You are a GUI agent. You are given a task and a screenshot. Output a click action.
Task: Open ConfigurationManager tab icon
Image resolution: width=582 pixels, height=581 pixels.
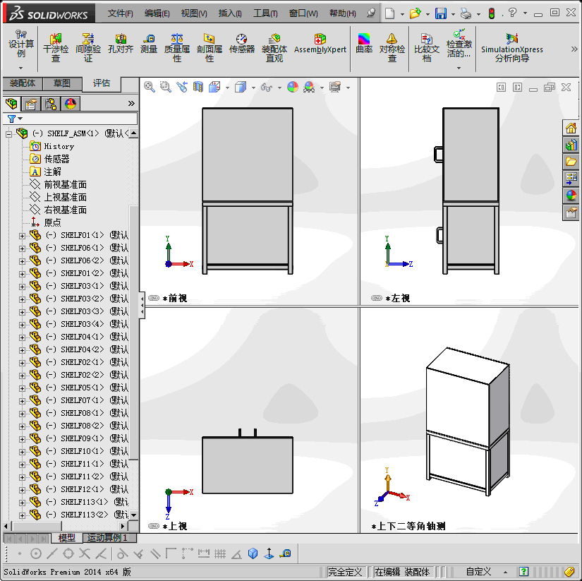click(51, 104)
